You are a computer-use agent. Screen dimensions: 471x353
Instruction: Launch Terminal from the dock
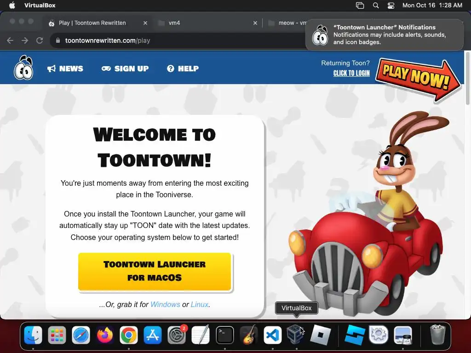(x=224, y=335)
